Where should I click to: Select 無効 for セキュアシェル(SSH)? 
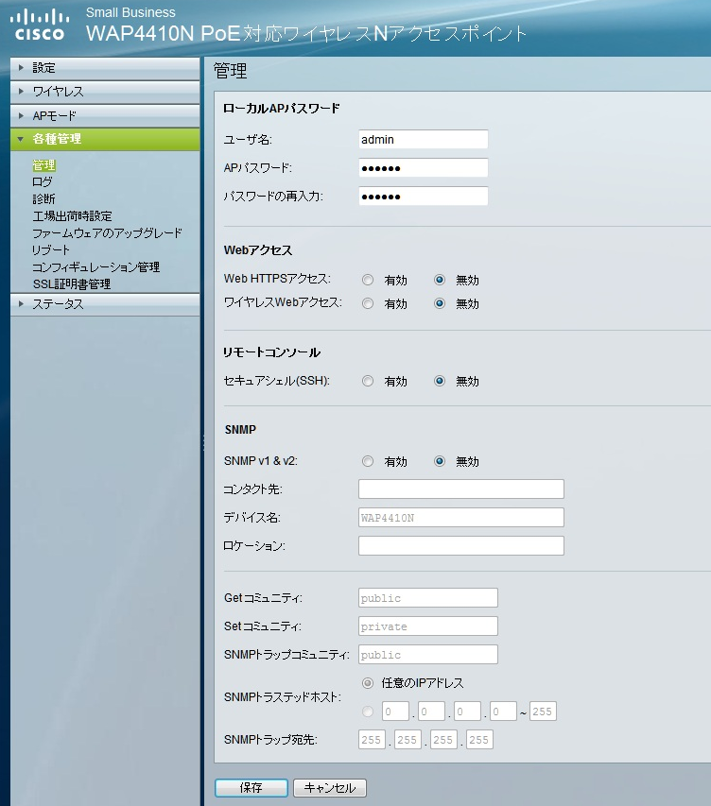[x=440, y=382]
